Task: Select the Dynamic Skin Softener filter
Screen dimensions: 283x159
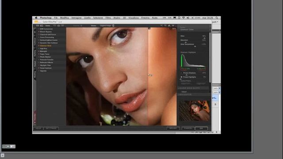Action: [49, 43]
